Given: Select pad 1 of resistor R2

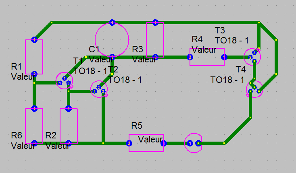Looking at the screenshot, I should (69, 109).
